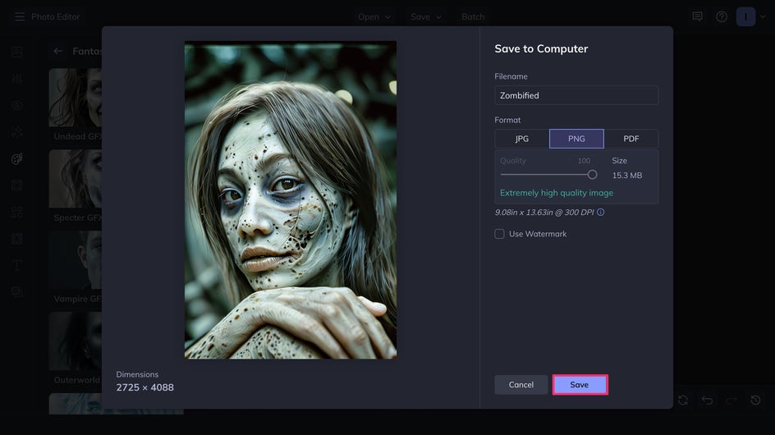
Task: Click the reset refresh icon at bottom
Action: (x=683, y=400)
